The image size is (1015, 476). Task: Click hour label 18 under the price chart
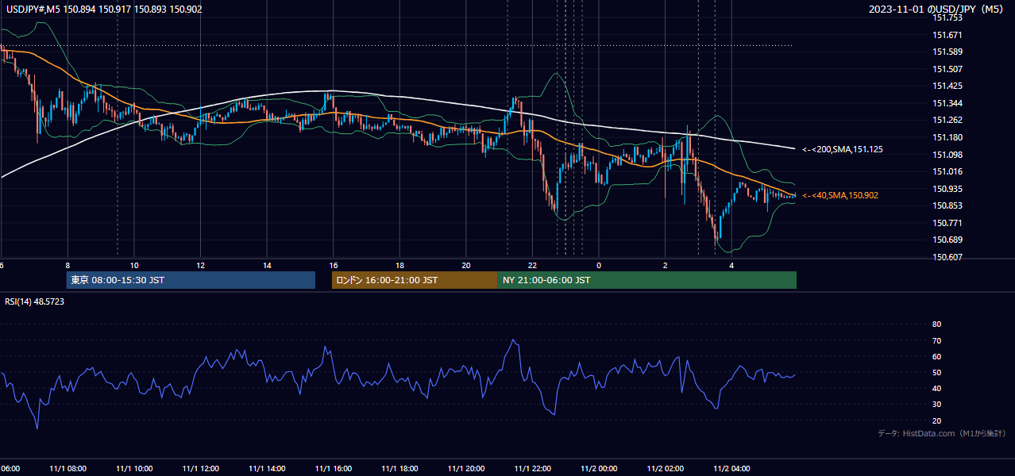(x=399, y=265)
